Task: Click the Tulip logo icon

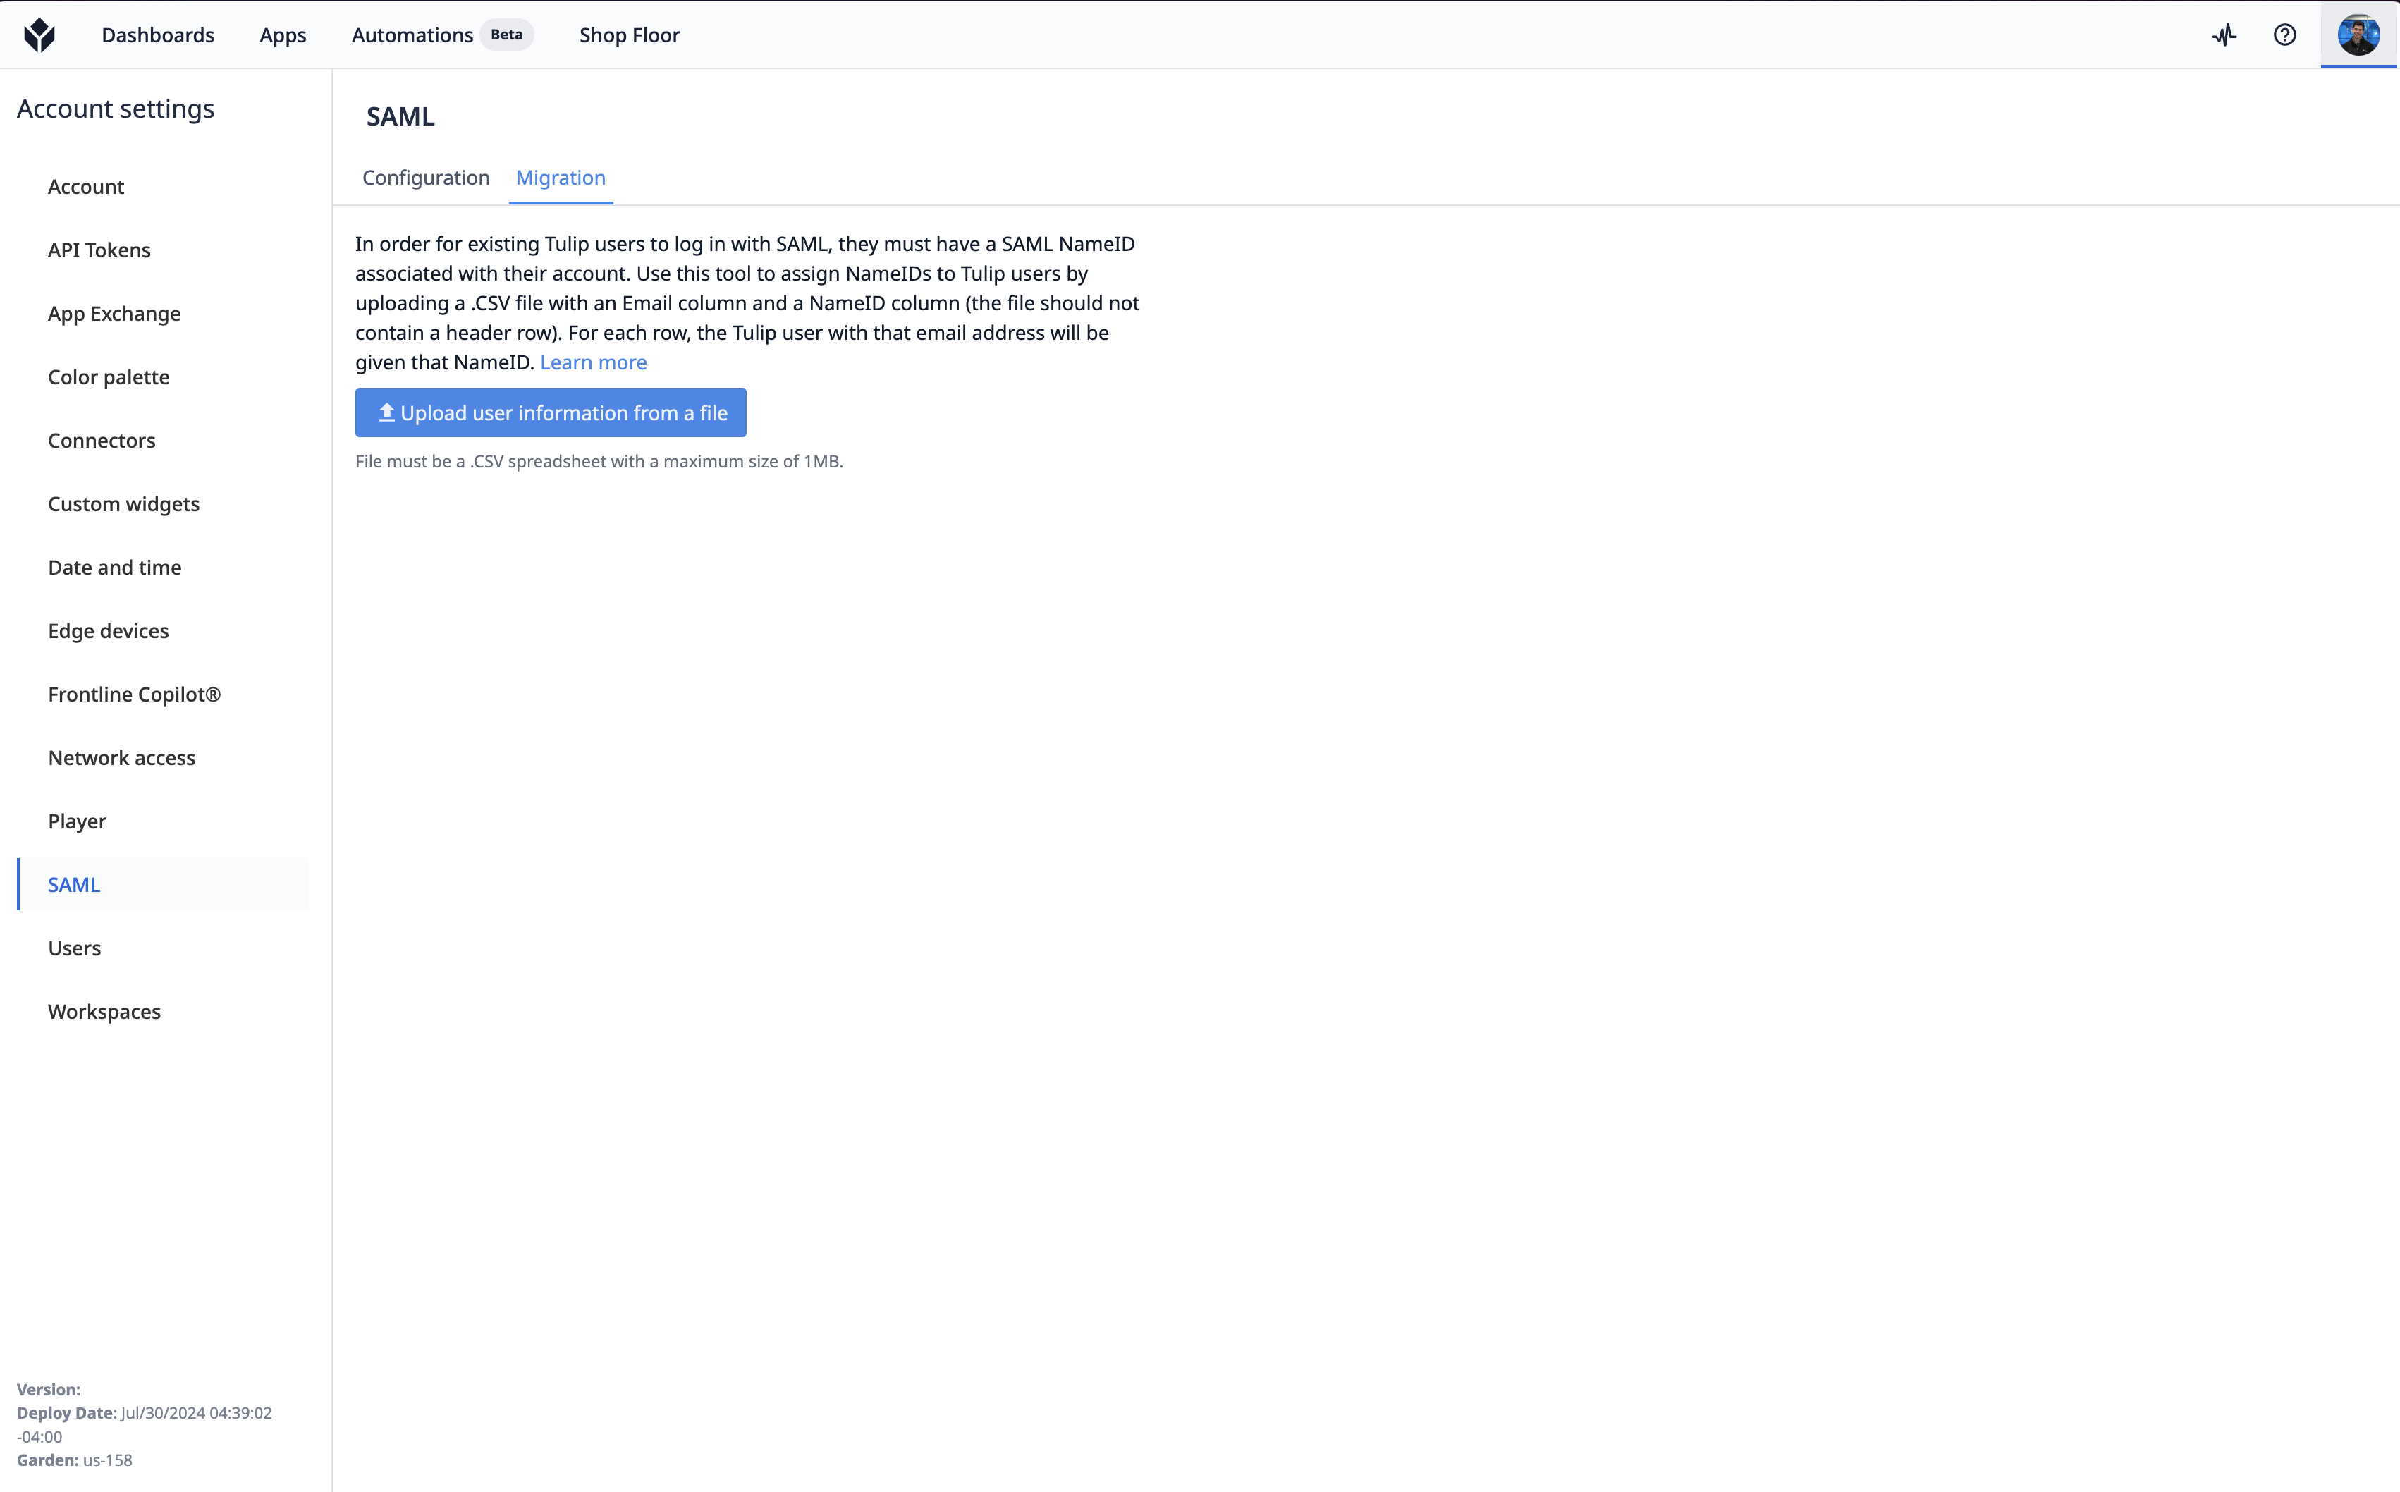Action: (39, 35)
